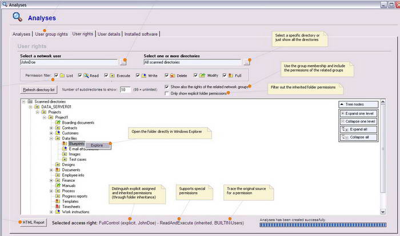Click the Documents folder icon
The height and width of the screenshot is (236, 400).
(58, 170)
